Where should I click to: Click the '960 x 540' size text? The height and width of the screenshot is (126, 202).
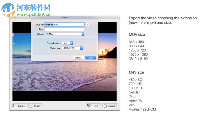136,46
